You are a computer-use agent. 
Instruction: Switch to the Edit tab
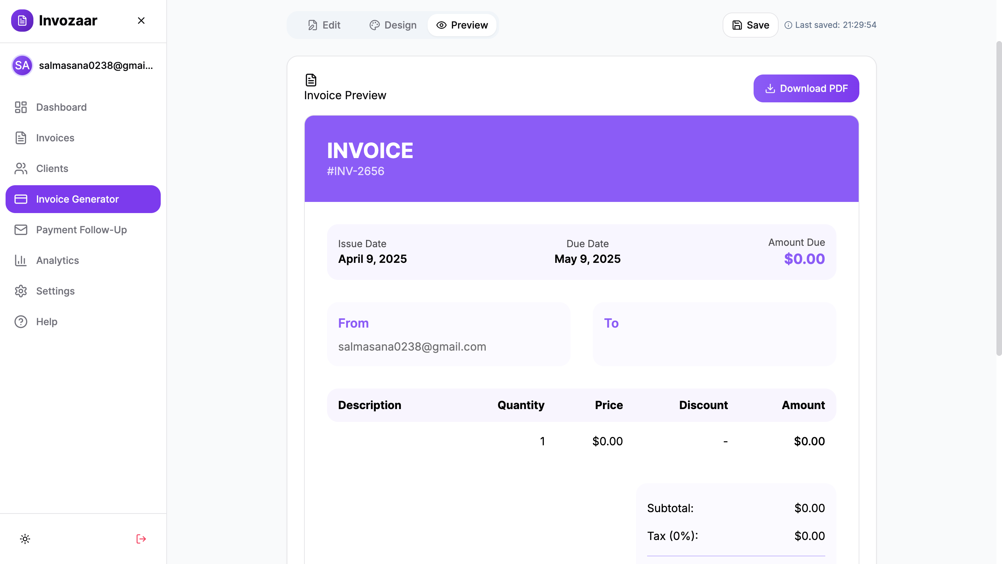[x=324, y=25]
